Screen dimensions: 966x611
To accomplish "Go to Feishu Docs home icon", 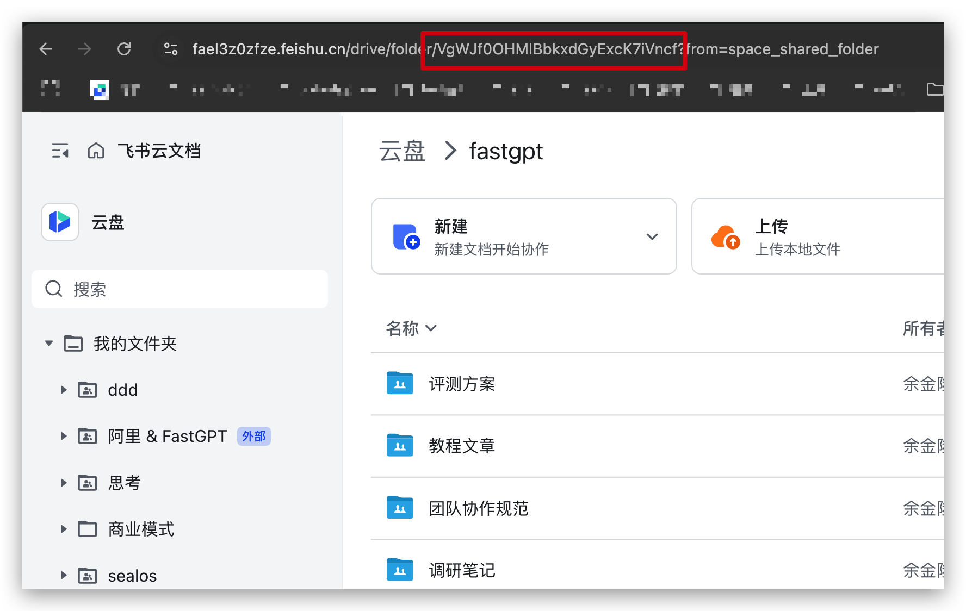I will click(x=96, y=151).
